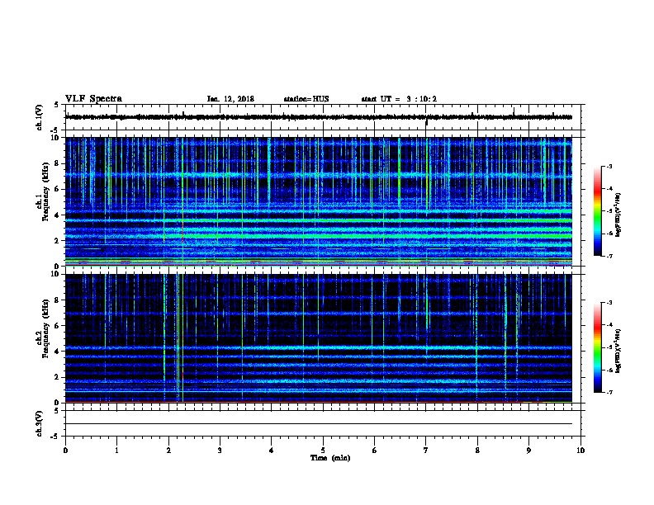This screenshot has width=654, height=505.
Task: Click the ch.1 "Frequency (kHz)" axis label
Action: tap(45, 192)
